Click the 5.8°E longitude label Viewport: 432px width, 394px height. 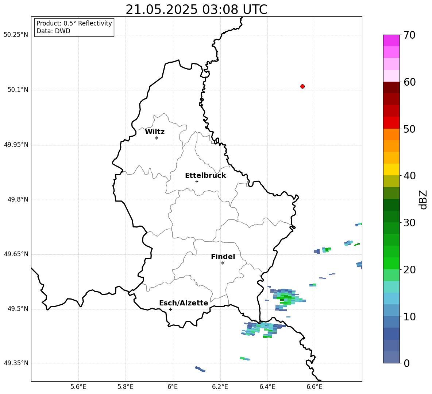pyautogui.click(x=126, y=387)
